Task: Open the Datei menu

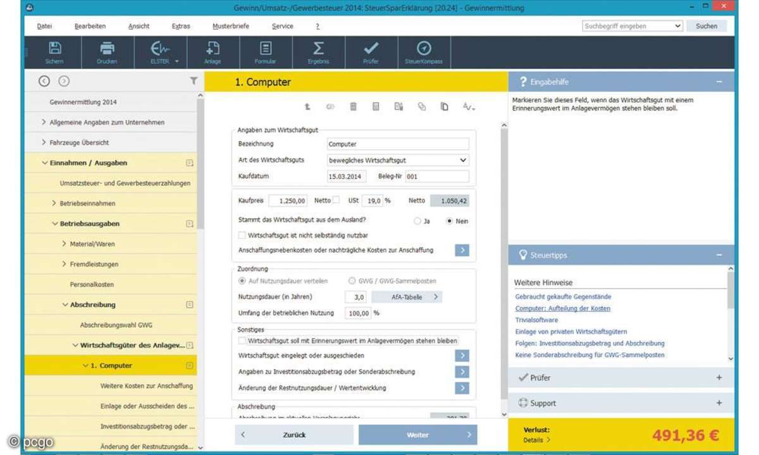Action: 44,26
